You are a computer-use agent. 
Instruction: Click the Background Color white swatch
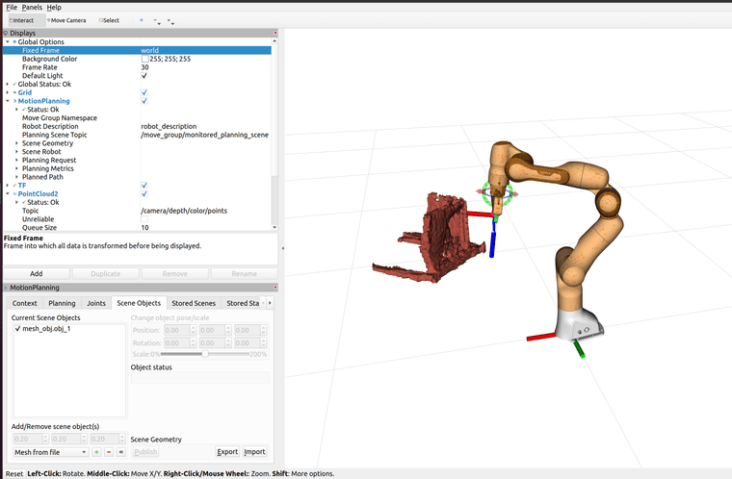(144, 59)
